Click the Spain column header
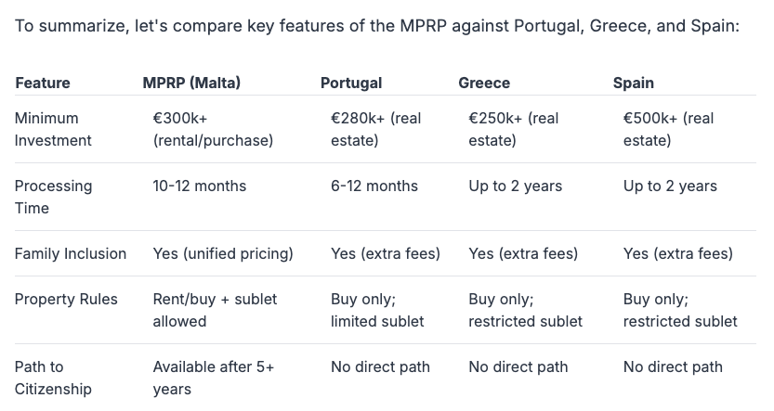This screenshot has height=411, width=774. pyautogui.click(x=634, y=83)
